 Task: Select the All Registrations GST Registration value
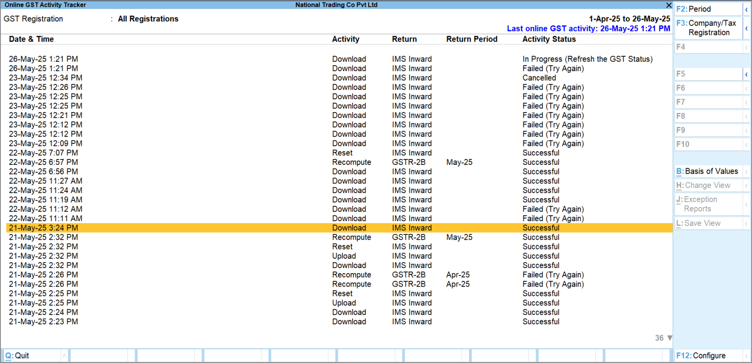(148, 19)
